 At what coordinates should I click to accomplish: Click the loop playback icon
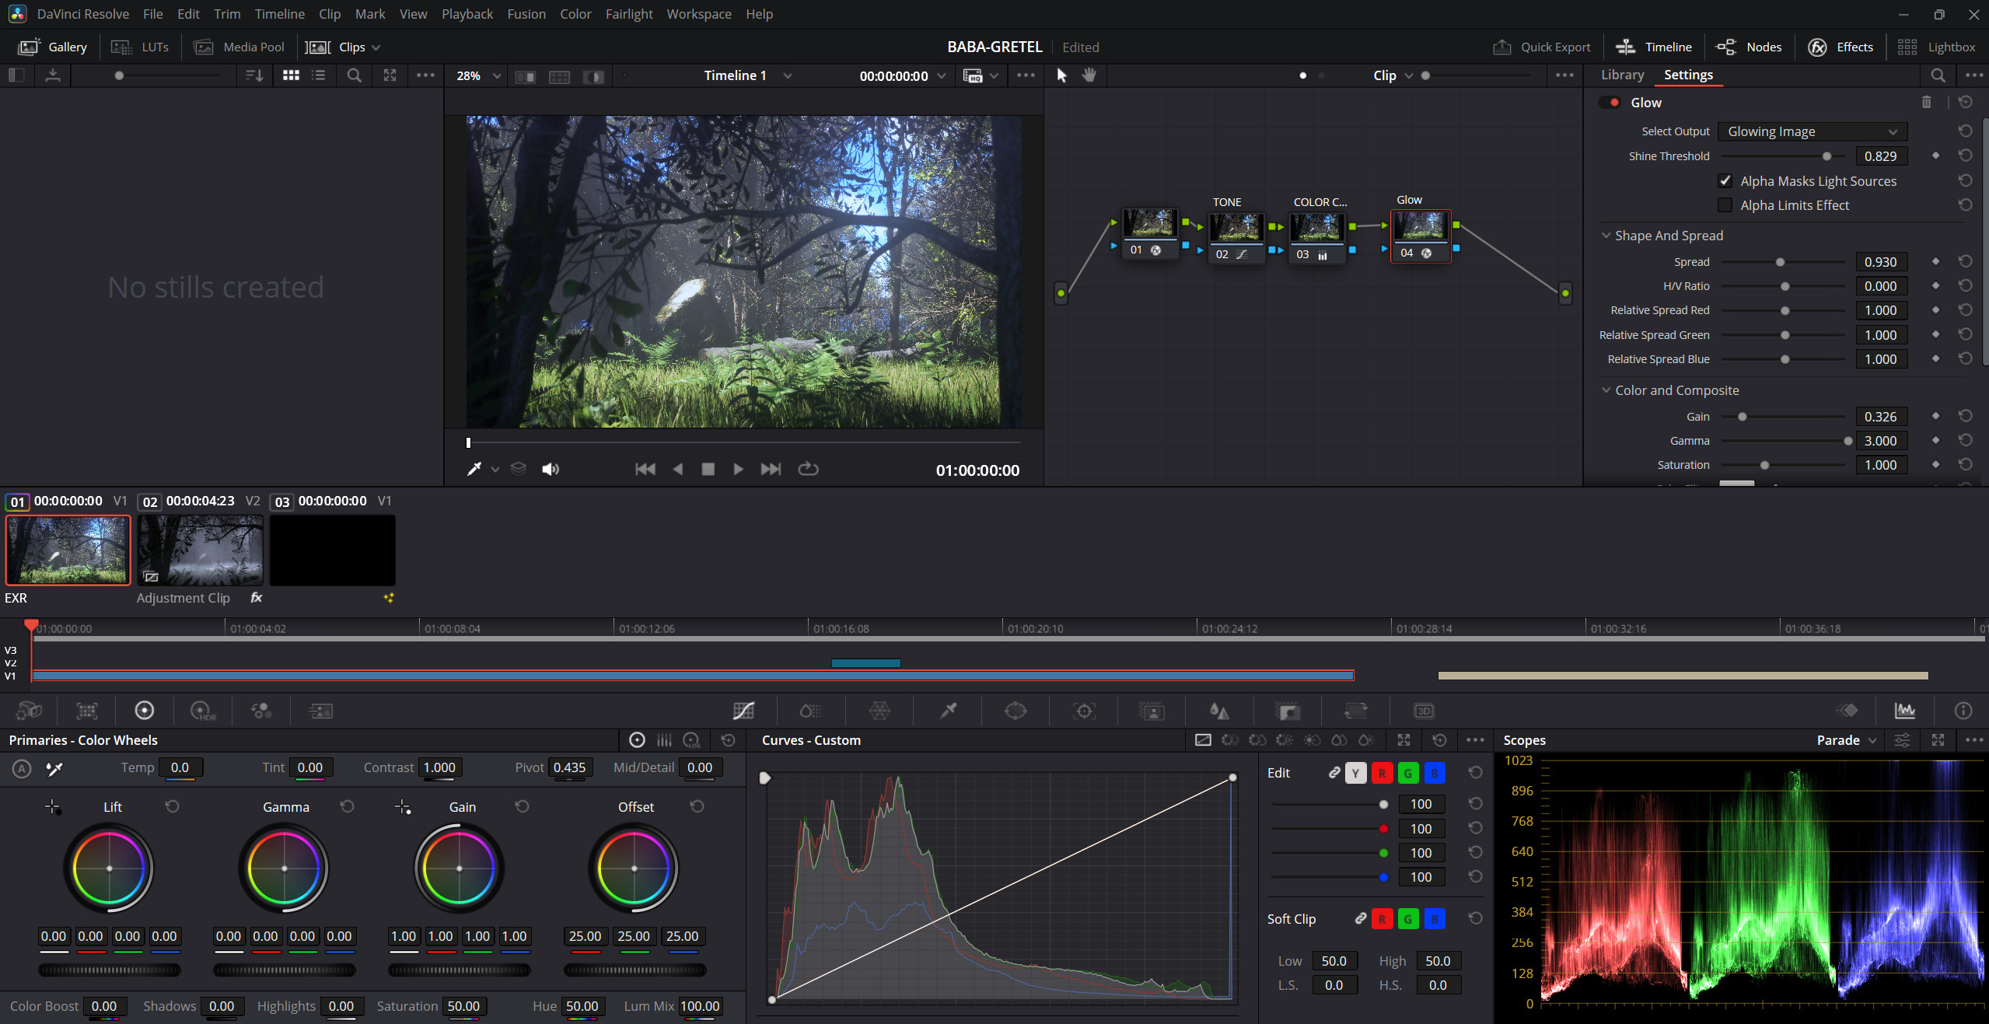point(808,469)
